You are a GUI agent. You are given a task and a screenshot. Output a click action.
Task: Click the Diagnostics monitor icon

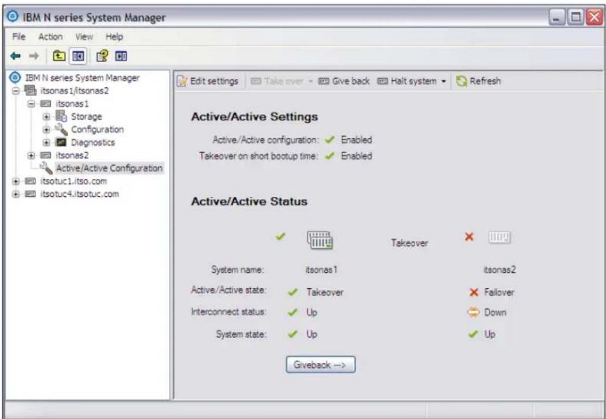pos(61,142)
